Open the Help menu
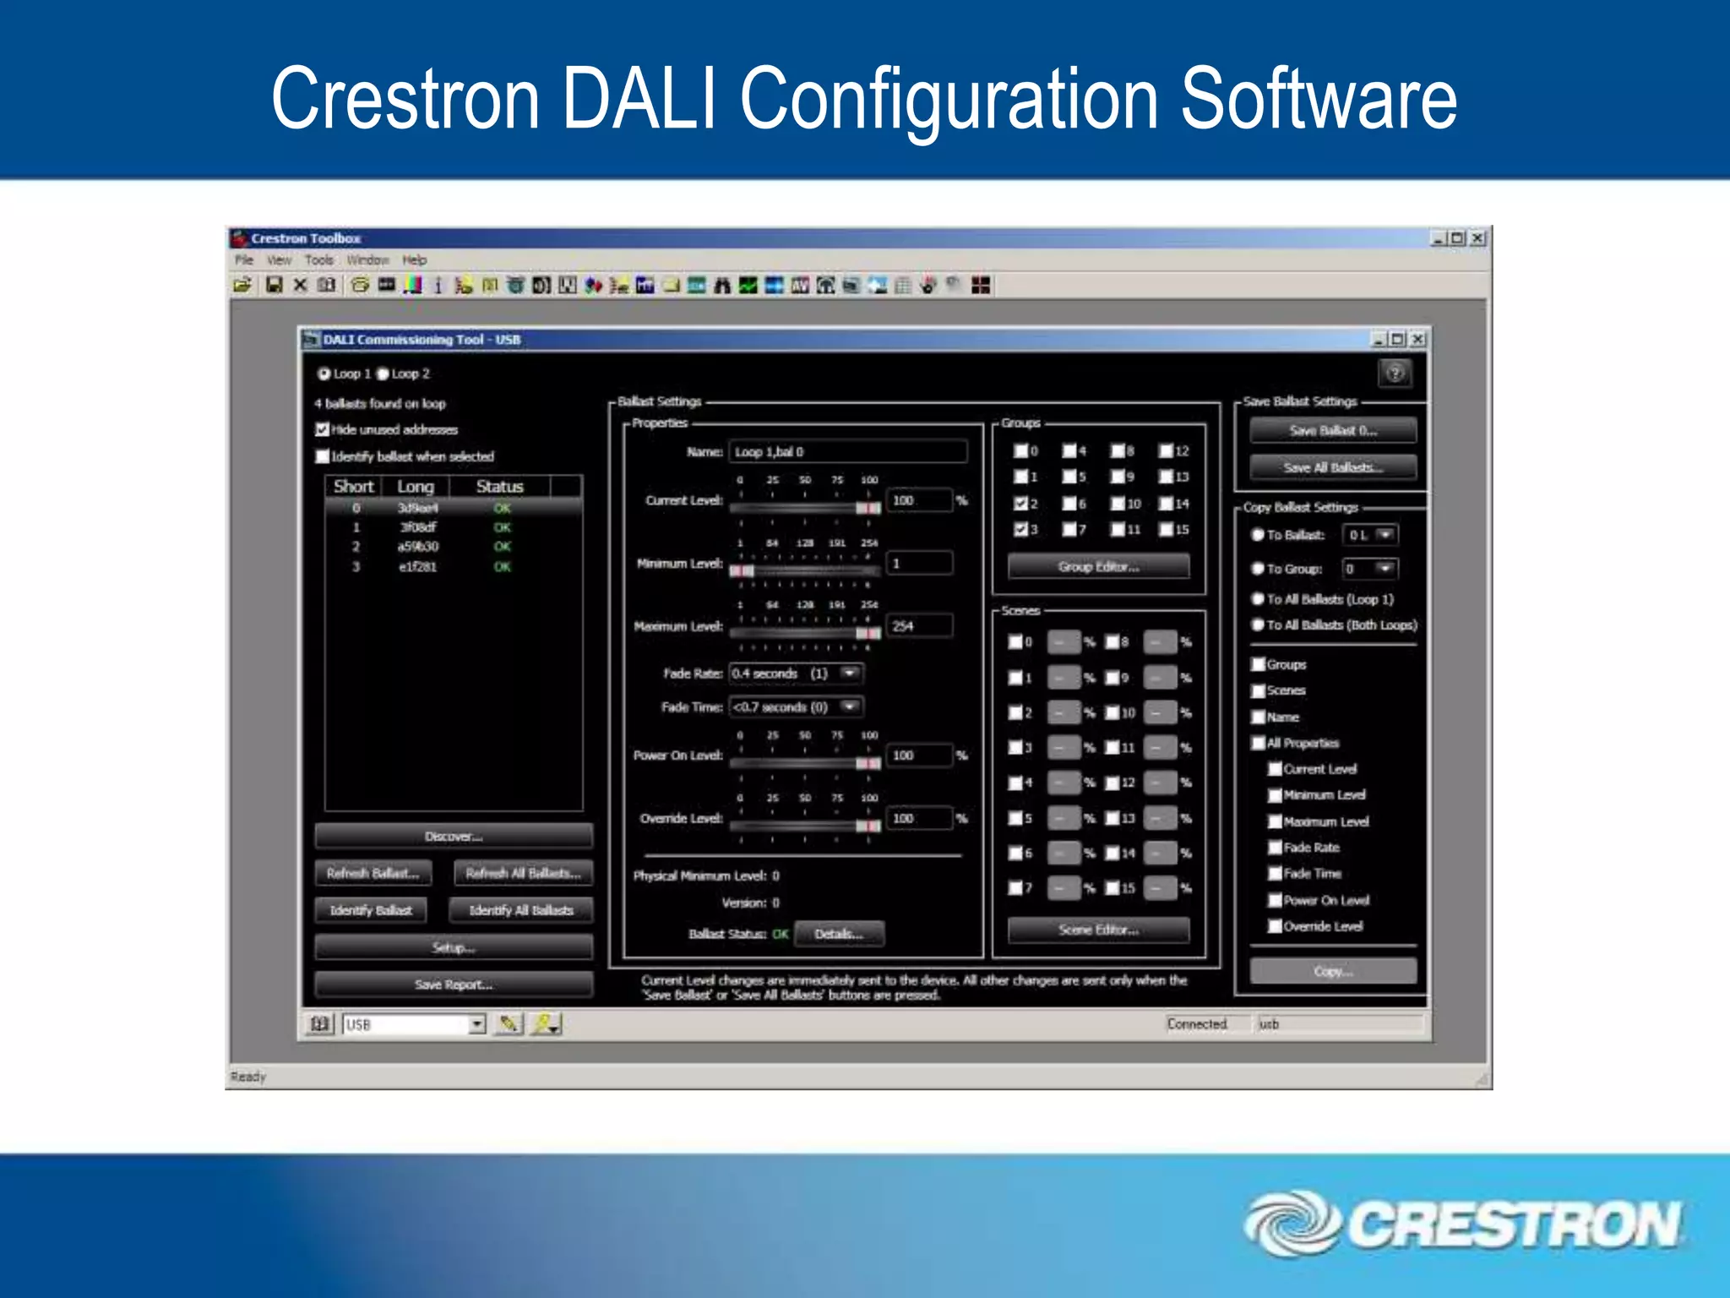The width and height of the screenshot is (1730, 1298). (414, 260)
